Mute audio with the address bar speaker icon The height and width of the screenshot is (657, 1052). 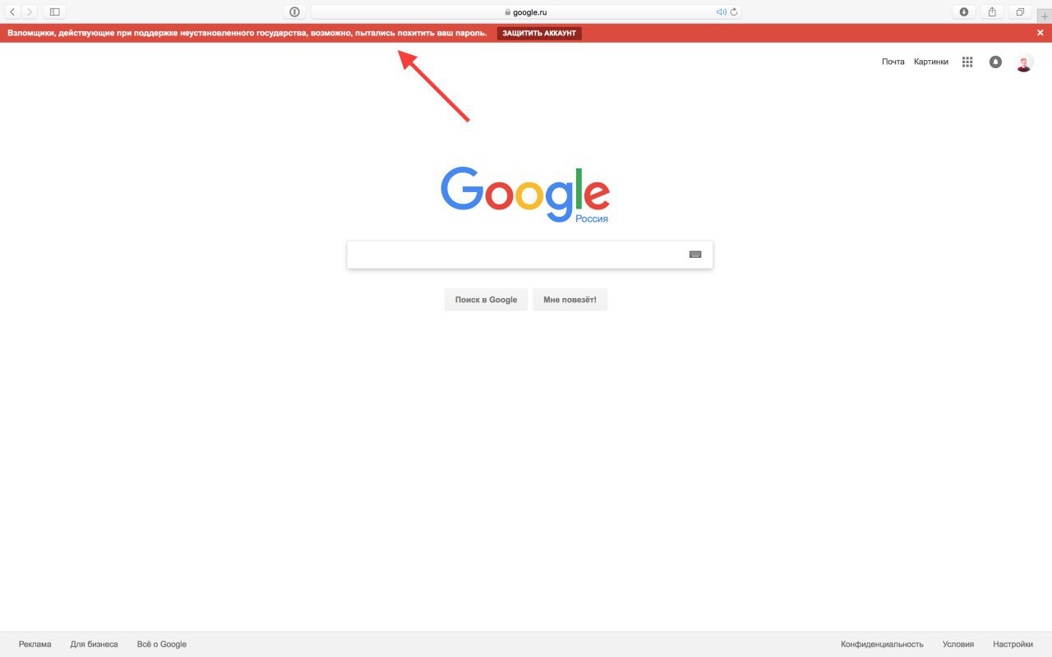tap(722, 12)
